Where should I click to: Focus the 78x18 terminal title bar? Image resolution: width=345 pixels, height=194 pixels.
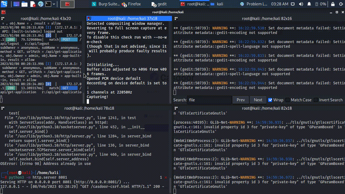[x=89, y=108]
